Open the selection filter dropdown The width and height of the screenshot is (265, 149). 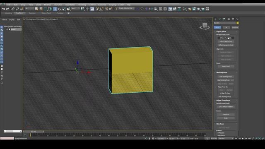29,8
